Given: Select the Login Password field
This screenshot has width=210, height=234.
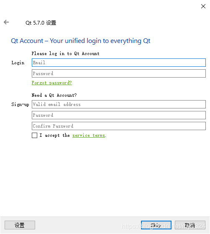Looking at the screenshot, I should [x=119, y=73].
